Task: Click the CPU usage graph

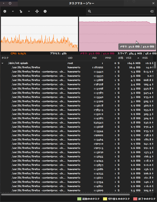Action: click(40, 34)
